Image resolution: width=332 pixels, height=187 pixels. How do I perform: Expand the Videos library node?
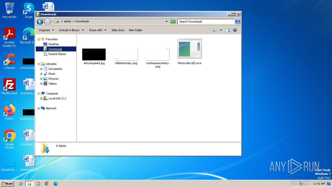41,84
